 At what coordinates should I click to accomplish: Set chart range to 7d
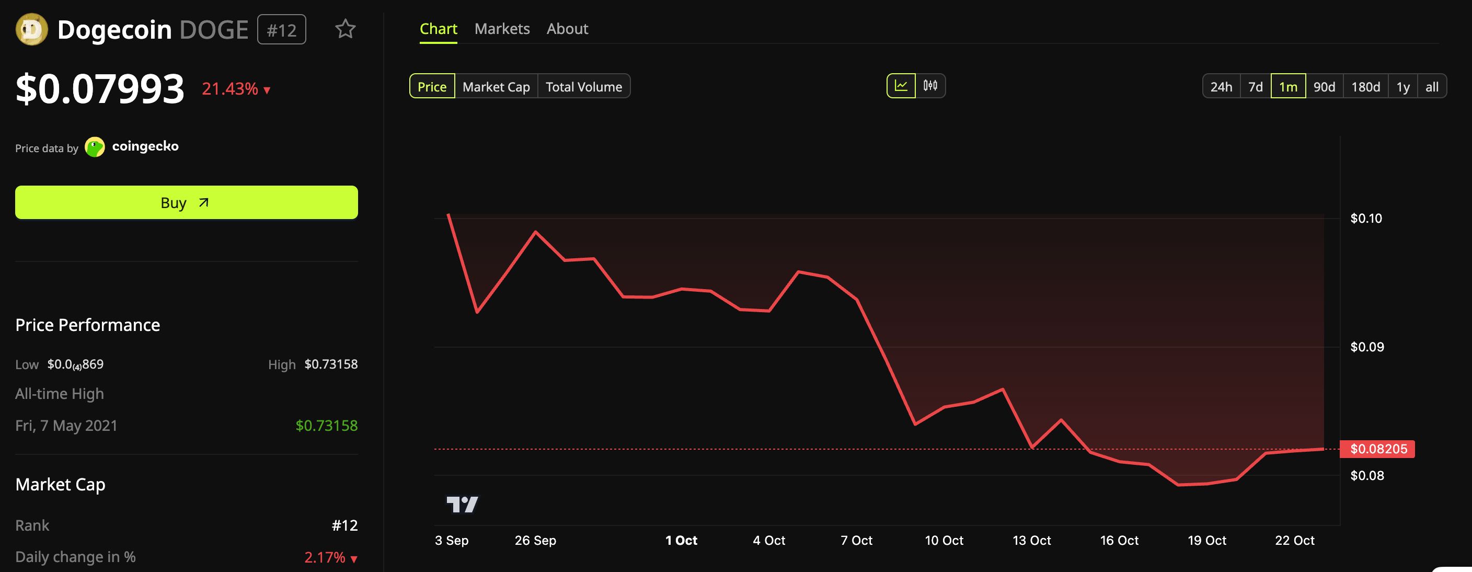point(1256,86)
